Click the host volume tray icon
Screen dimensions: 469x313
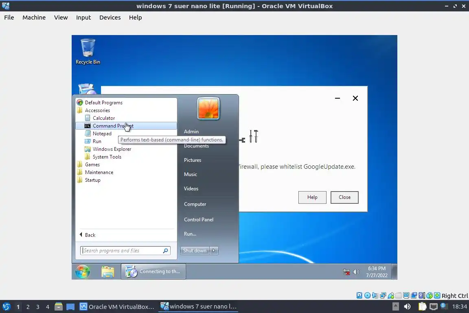(407, 306)
